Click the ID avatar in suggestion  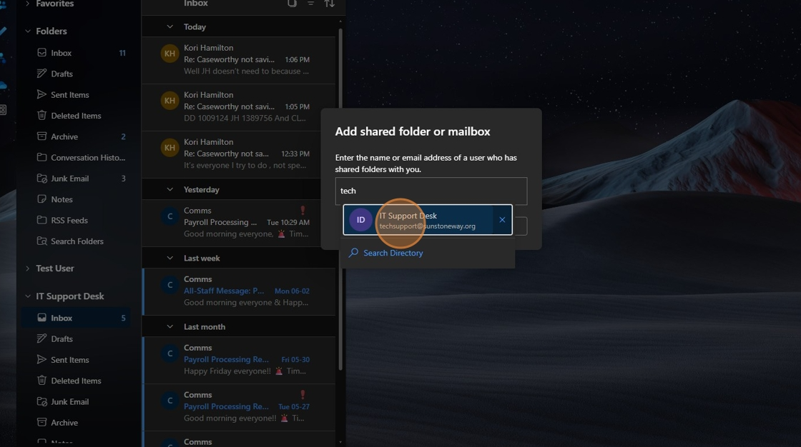pyautogui.click(x=360, y=220)
